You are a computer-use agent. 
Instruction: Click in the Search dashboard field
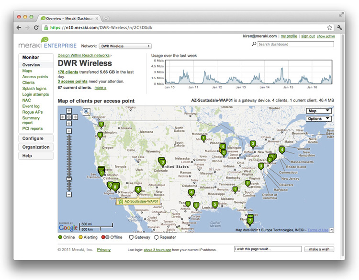296,44
